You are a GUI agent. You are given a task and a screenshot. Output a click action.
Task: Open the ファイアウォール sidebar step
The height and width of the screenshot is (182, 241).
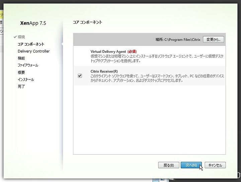click(28, 65)
